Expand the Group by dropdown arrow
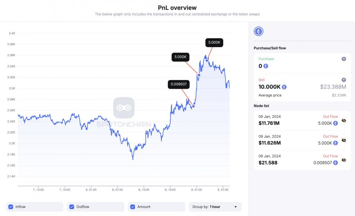Viewport: 355px width, 216px height. tap(235, 207)
